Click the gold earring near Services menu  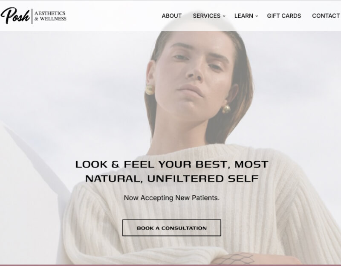(x=150, y=90)
